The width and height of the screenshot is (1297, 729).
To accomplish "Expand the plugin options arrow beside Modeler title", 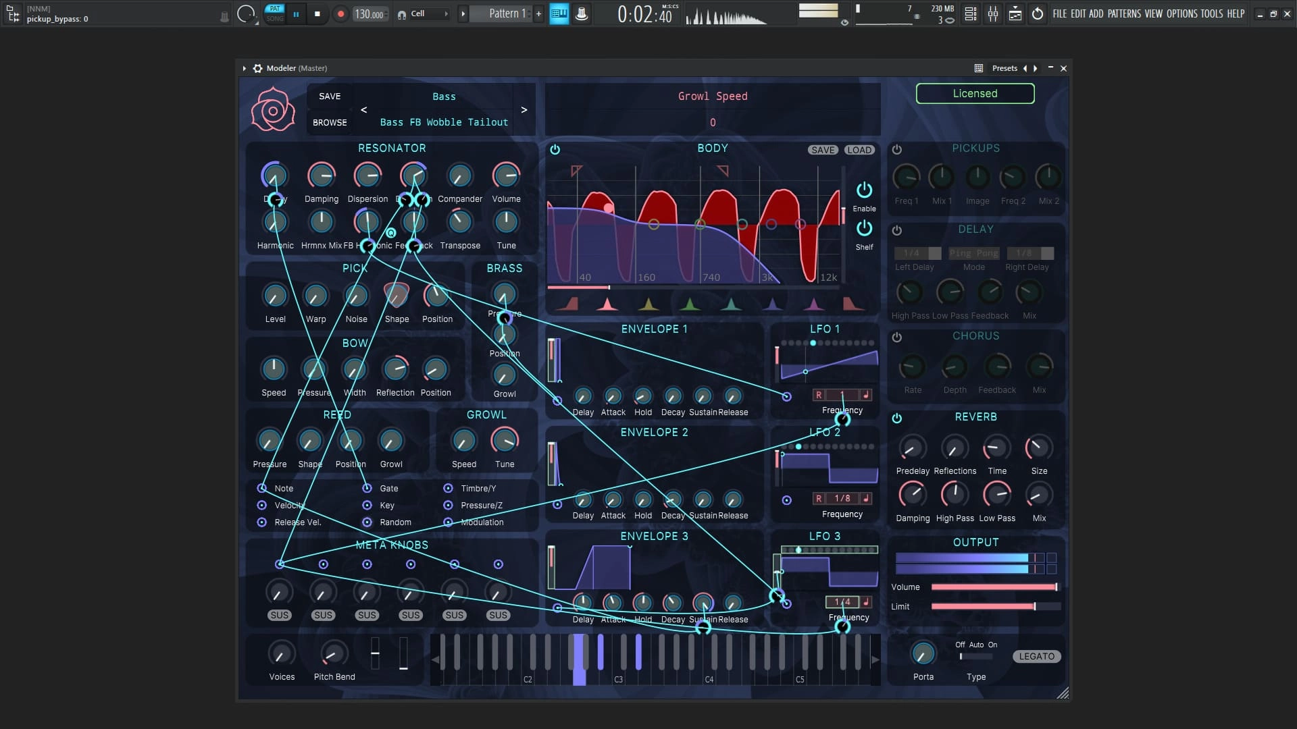I will (244, 68).
